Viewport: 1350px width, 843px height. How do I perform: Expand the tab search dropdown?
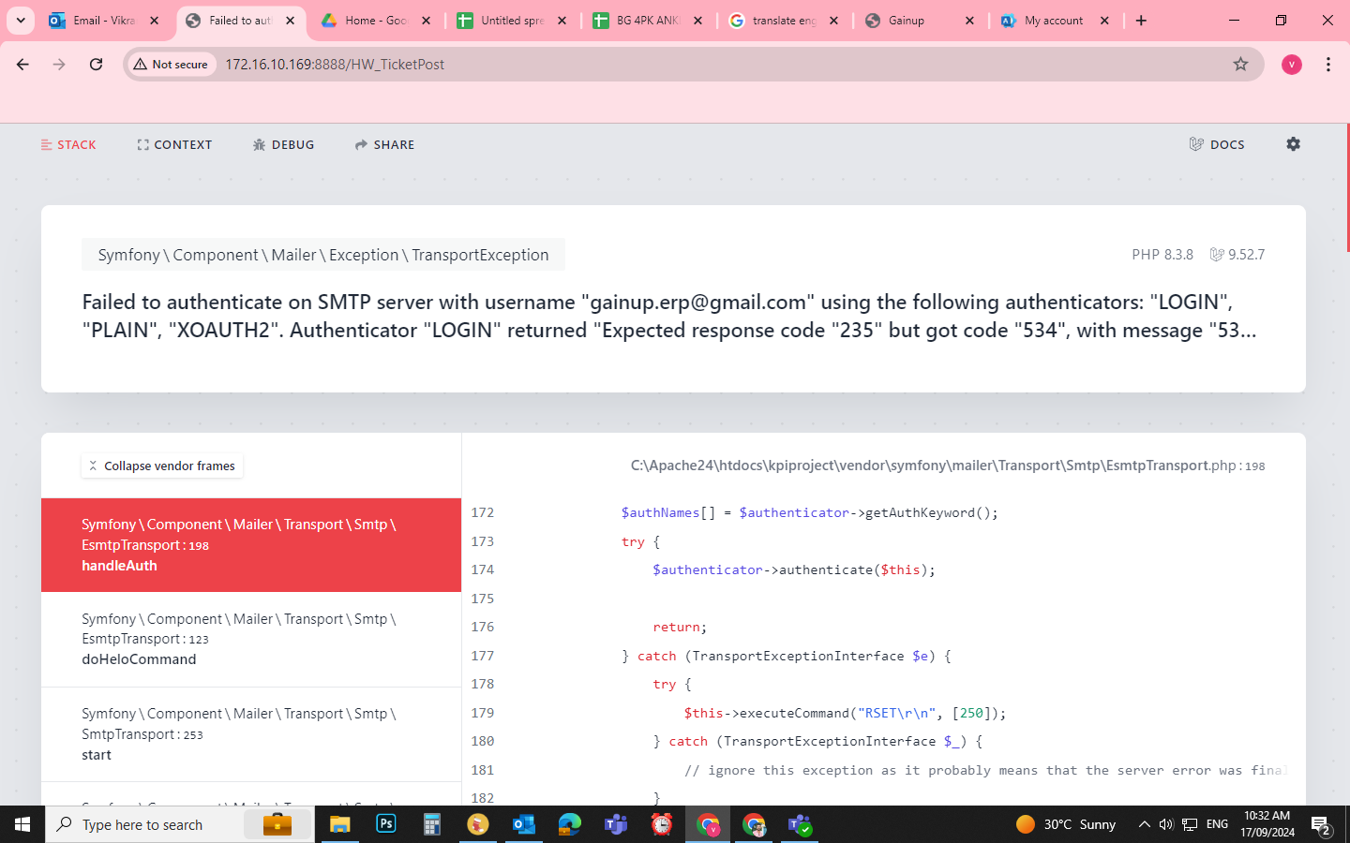pyautogui.click(x=21, y=20)
